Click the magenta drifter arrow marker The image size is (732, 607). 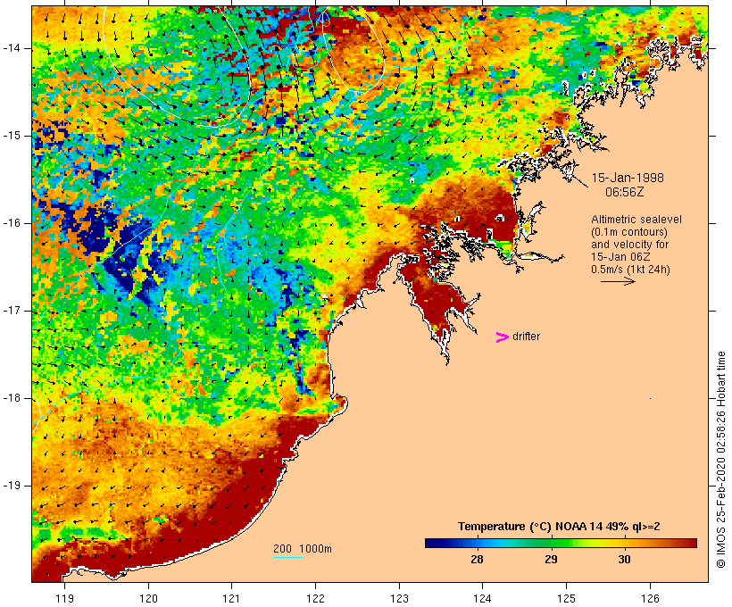point(503,337)
